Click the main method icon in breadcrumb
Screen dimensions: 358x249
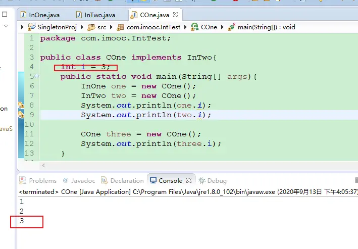pos(231,27)
